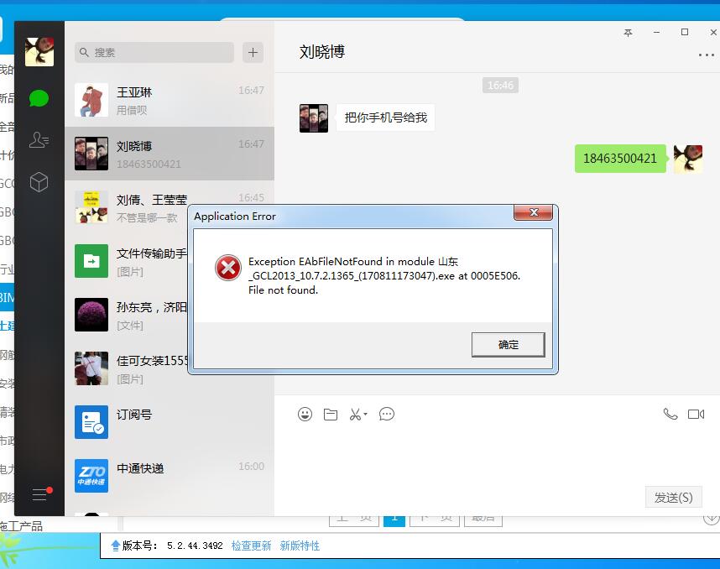Open the Chats tab in WeChat sidebar
Image resolution: width=720 pixels, height=569 pixels.
(39, 98)
